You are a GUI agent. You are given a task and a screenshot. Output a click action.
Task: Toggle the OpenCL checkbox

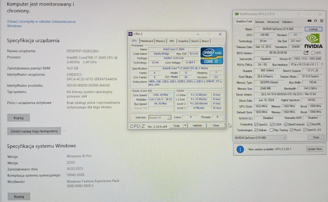tap(256, 124)
